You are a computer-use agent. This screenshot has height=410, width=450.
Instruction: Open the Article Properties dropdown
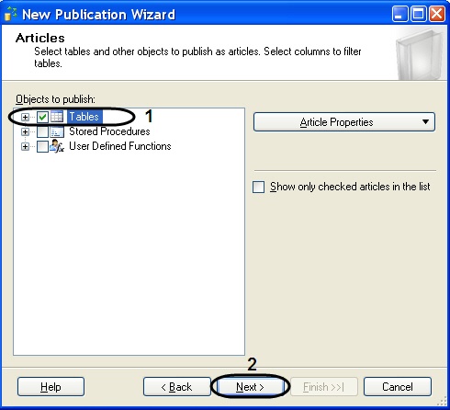coord(344,122)
